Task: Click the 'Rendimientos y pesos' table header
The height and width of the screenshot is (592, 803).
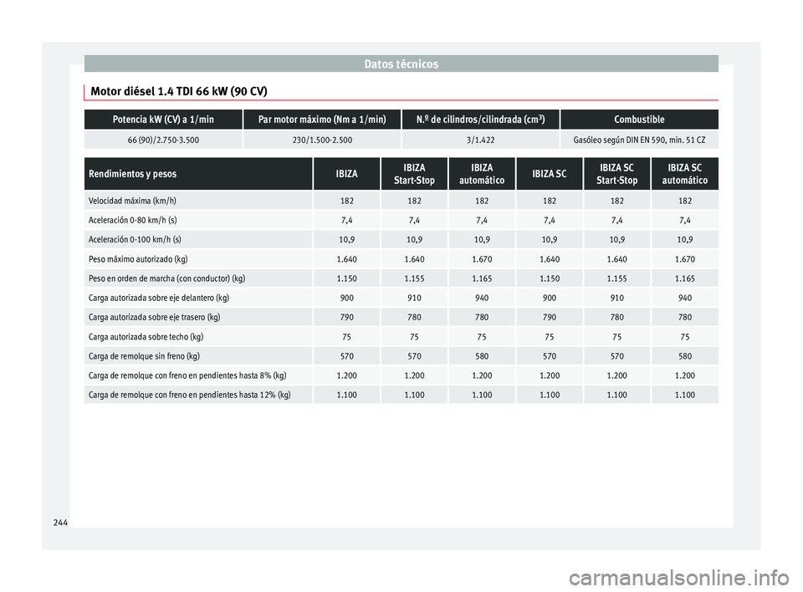Action: click(x=198, y=174)
